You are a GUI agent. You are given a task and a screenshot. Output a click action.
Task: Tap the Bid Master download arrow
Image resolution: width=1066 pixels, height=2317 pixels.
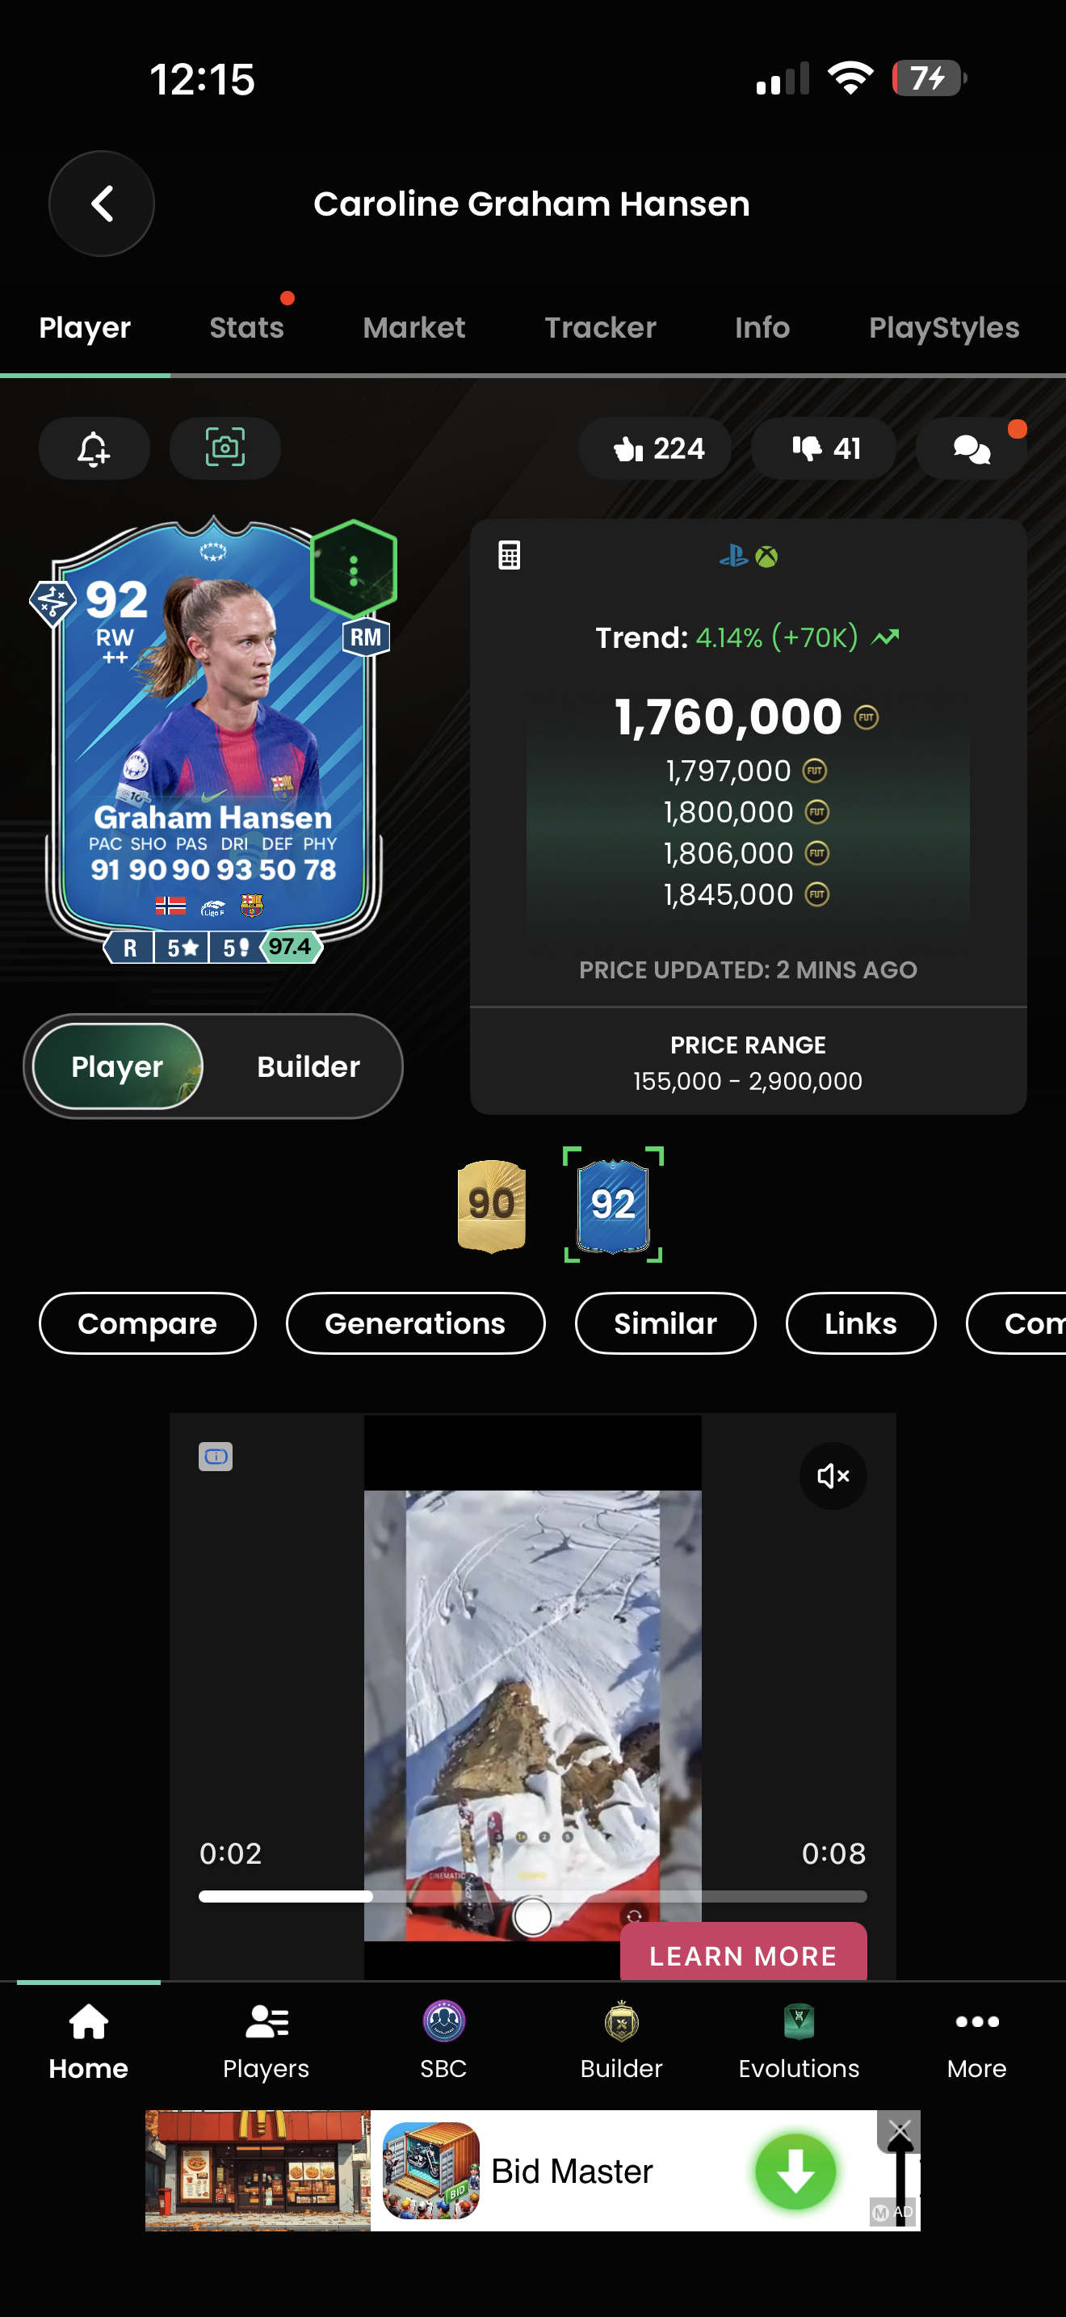pyautogui.click(x=795, y=2172)
